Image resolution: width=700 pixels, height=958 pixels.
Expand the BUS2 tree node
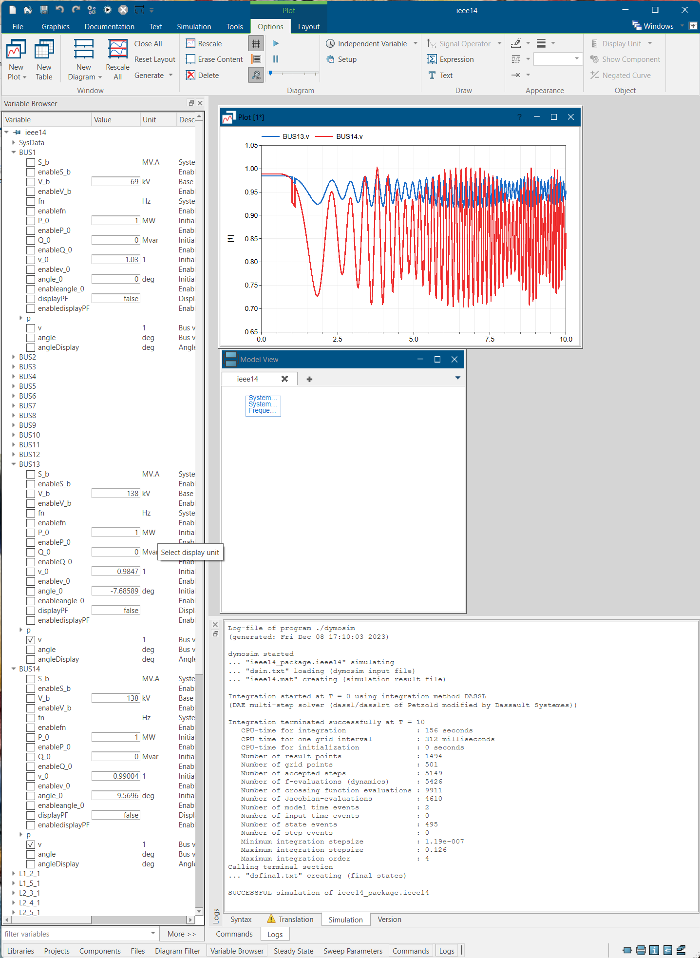click(x=14, y=357)
